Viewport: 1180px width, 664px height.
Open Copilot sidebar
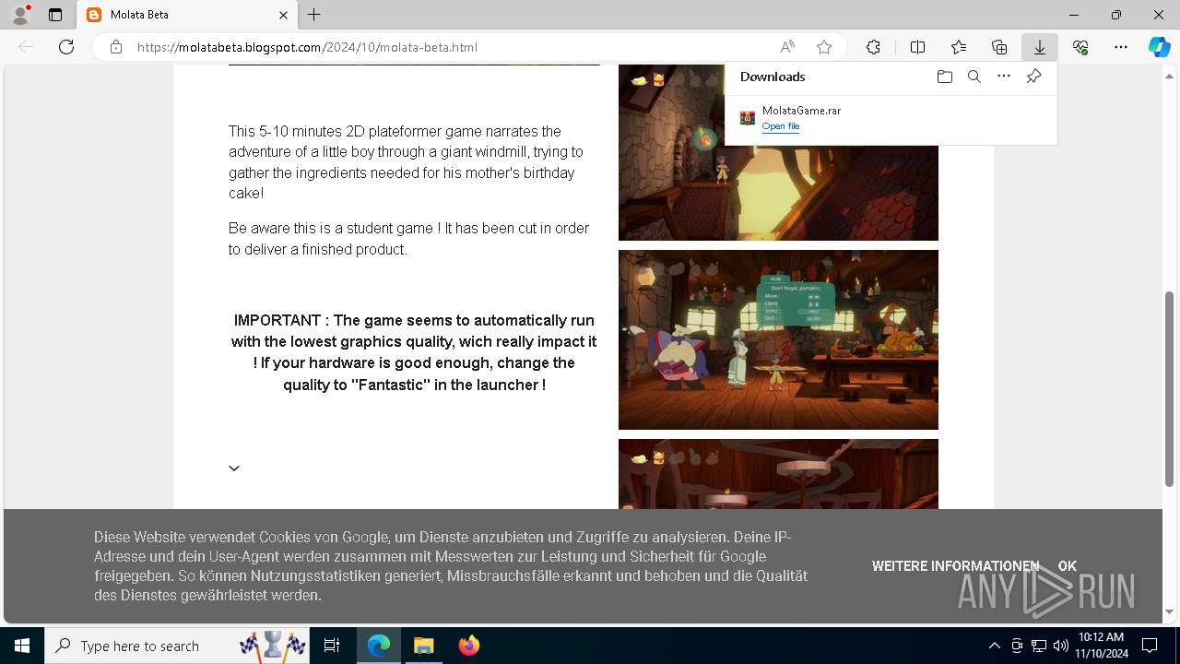click(x=1159, y=47)
